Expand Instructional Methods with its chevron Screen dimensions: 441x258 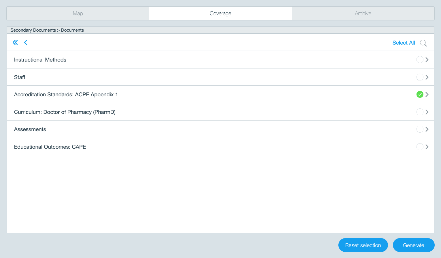[427, 60]
